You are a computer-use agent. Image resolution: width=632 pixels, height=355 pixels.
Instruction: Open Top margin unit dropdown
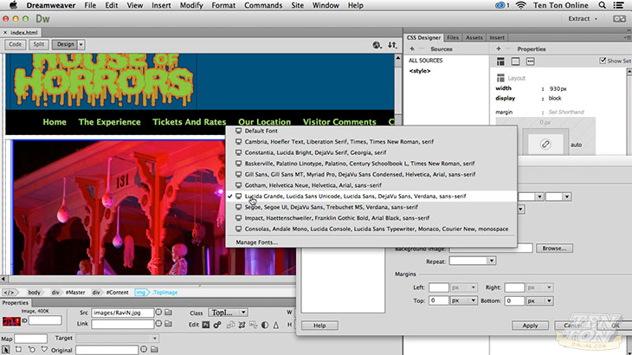[464, 300]
